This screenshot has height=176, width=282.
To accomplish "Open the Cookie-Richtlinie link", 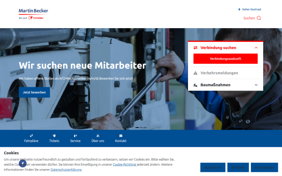I will tap(125, 165).
